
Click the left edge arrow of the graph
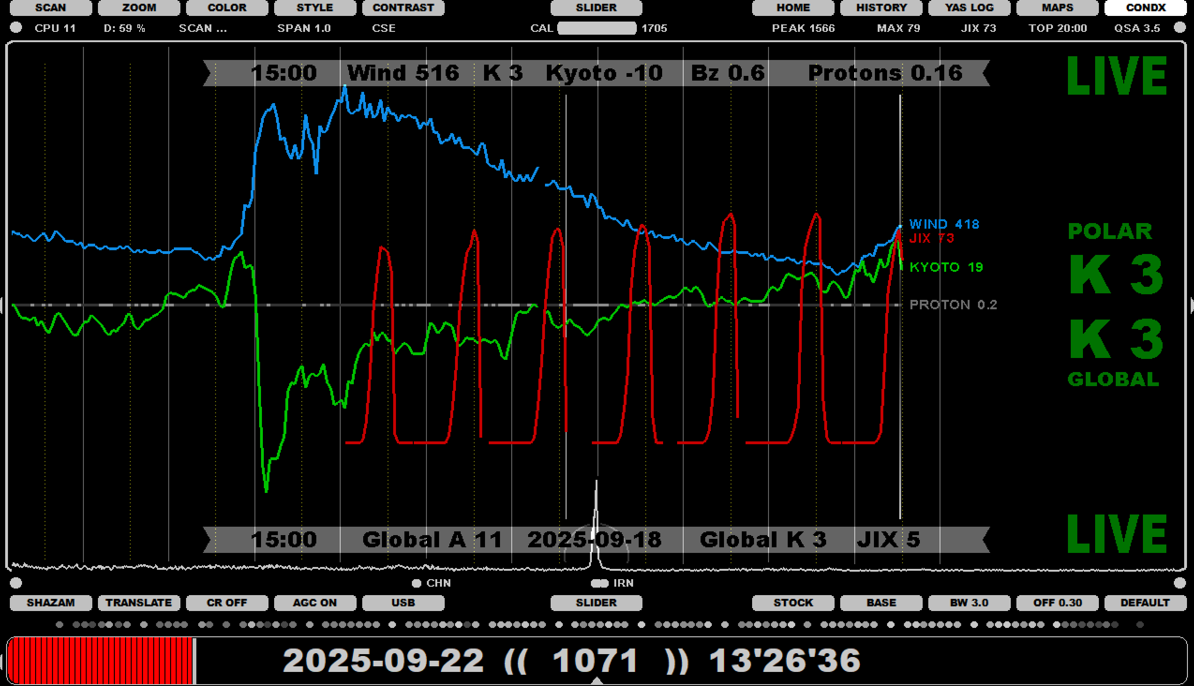2,305
